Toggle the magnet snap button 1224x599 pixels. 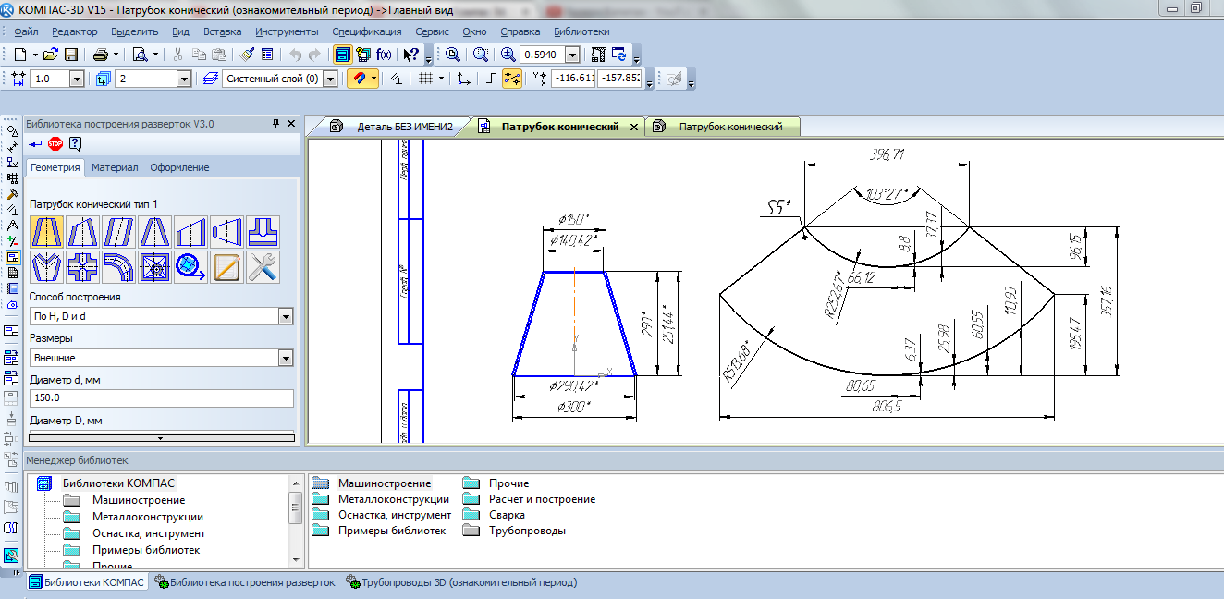coord(359,79)
